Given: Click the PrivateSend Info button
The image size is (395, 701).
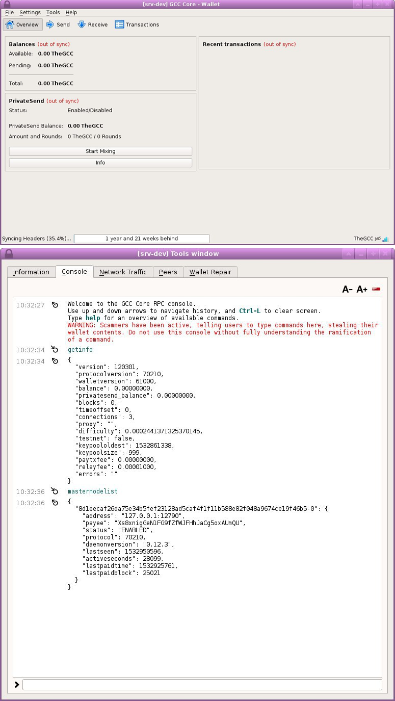Looking at the screenshot, I should [x=100, y=163].
